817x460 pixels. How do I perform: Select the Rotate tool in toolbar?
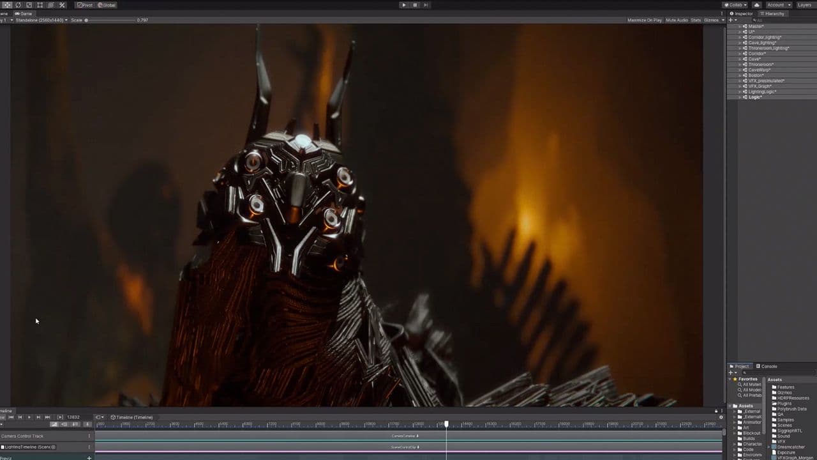tap(18, 4)
